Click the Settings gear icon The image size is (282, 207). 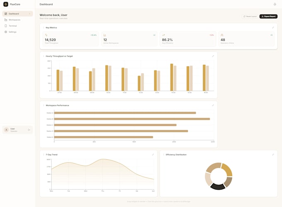click(6, 32)
